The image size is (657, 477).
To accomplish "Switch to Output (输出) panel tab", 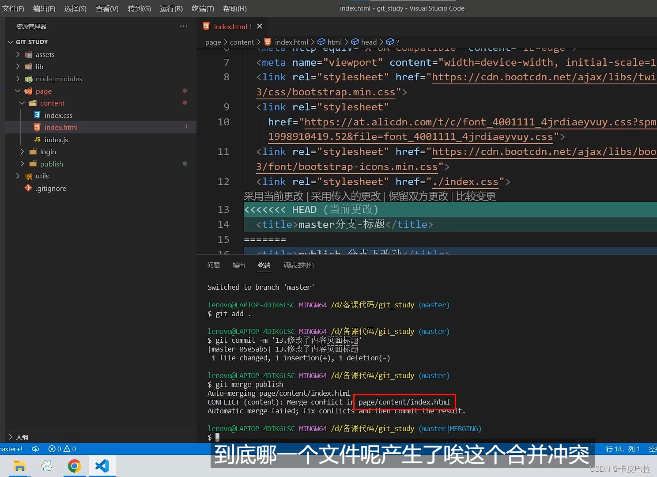I will click(239, 265).
